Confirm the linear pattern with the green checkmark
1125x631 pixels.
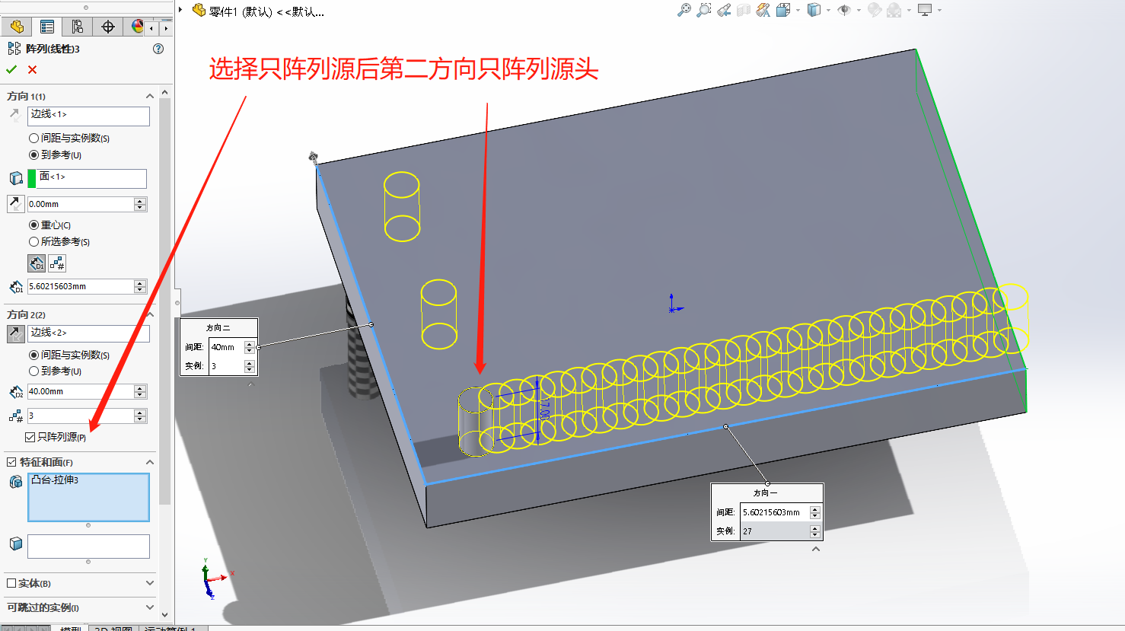pyautogui.click(x=11, y=69)
